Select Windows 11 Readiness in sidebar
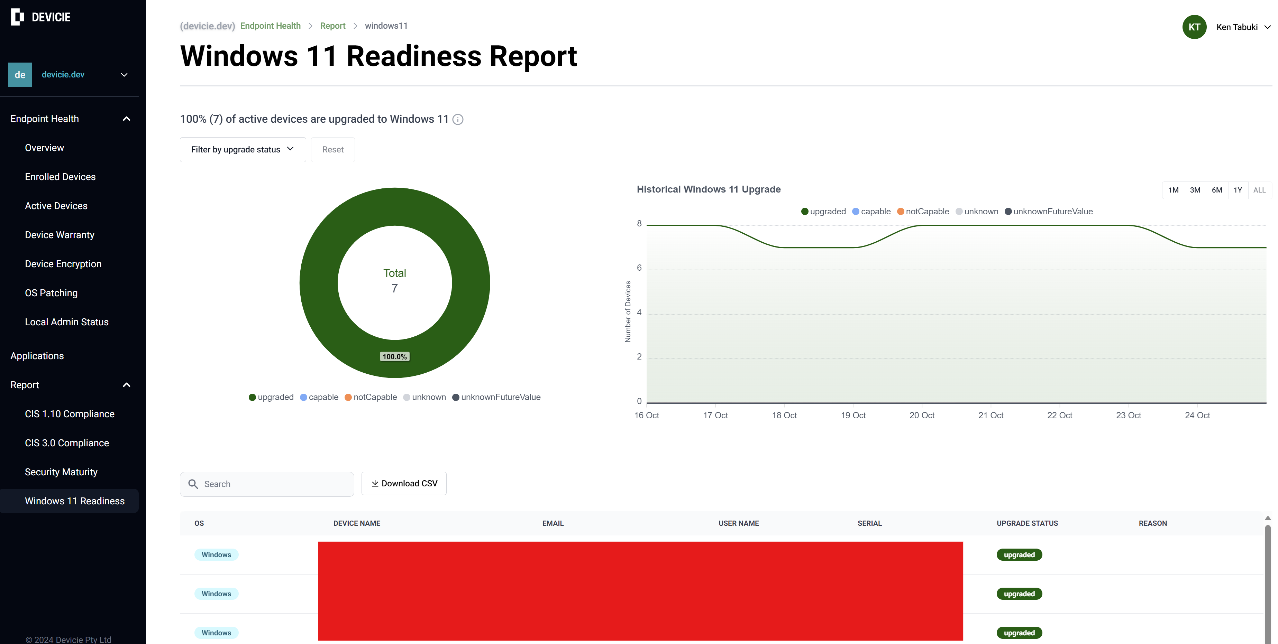1278x644 pixels. [x=70, y=501]
